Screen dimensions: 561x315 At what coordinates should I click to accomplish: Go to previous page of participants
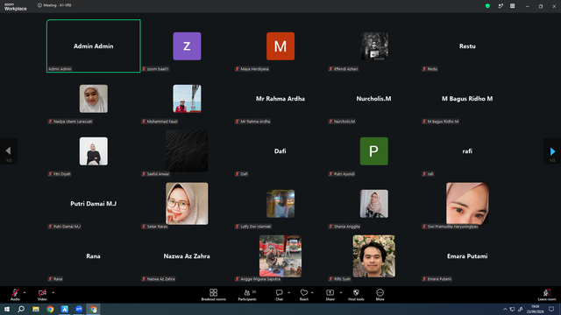pos(9,151)
